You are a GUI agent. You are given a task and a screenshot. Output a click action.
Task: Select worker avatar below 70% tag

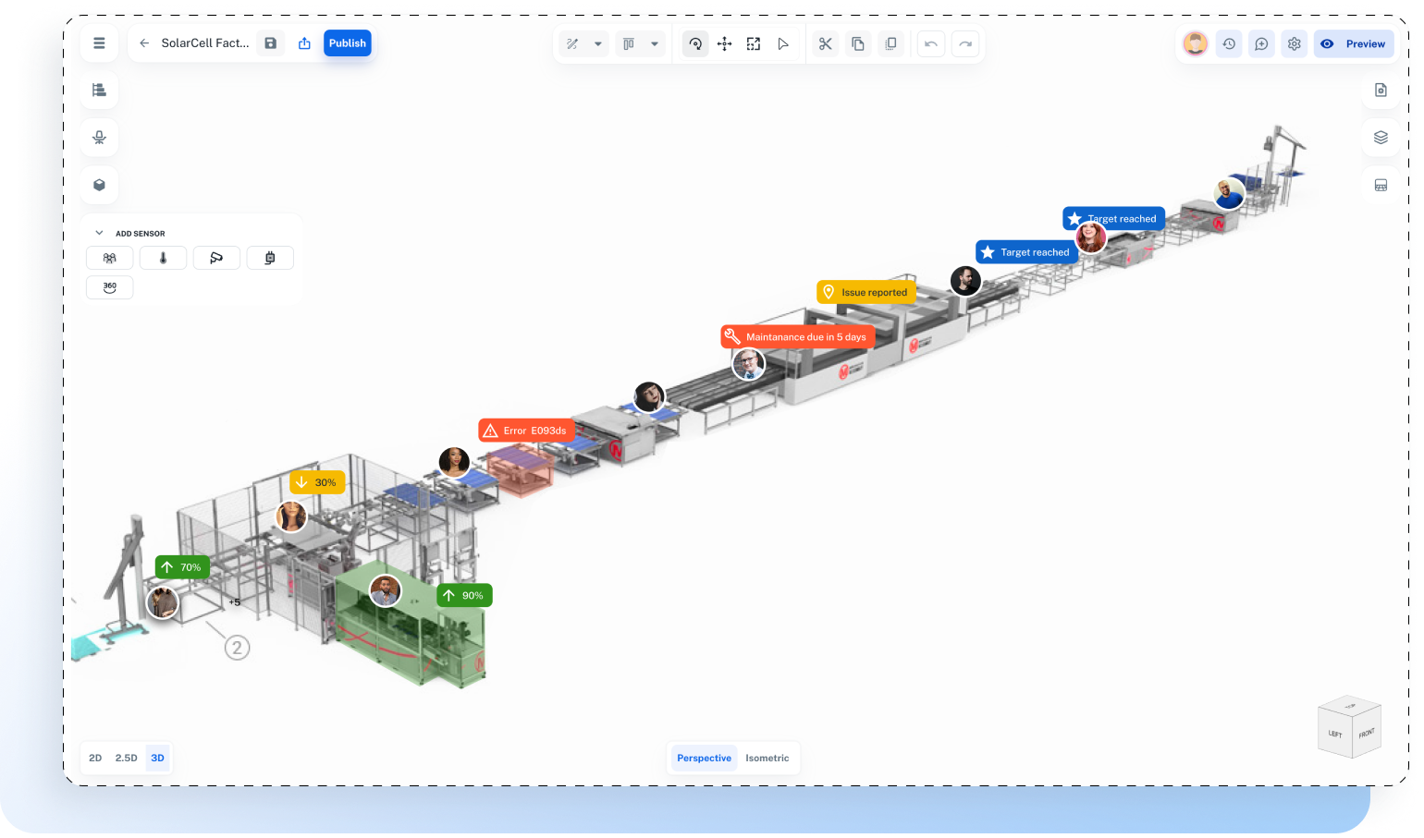[x=163, y=602]
